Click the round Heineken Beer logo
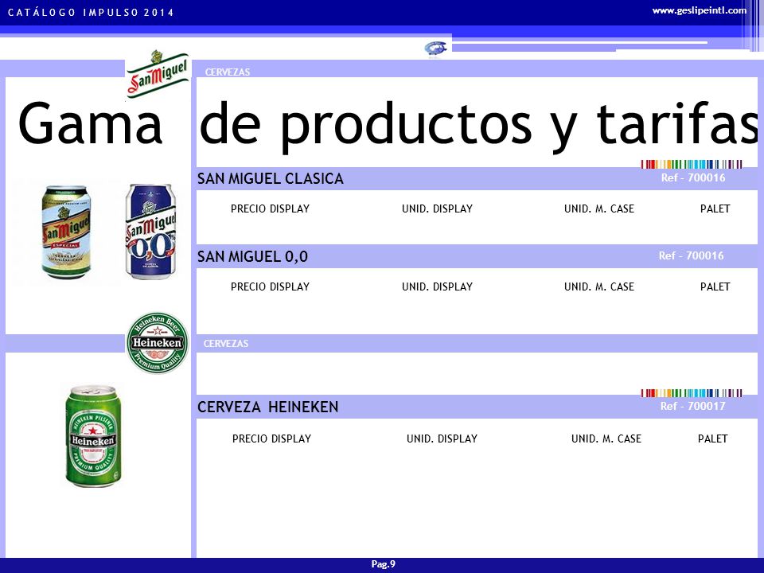Viewport: 764px width, 573px height. 158,342
